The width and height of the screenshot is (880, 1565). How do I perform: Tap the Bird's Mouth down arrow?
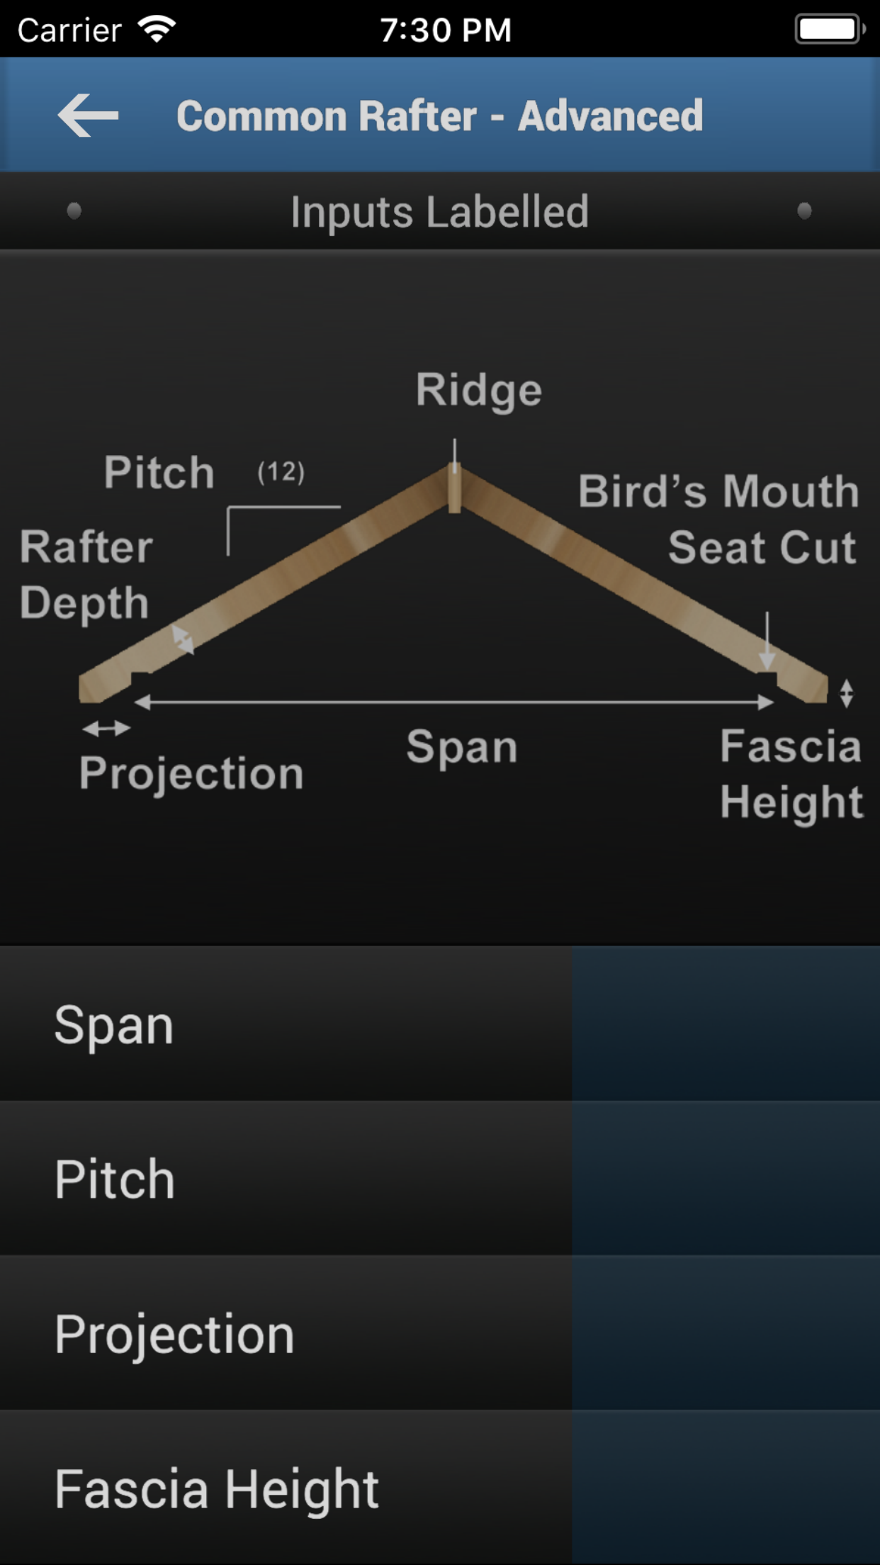click(x=767, y=641)
